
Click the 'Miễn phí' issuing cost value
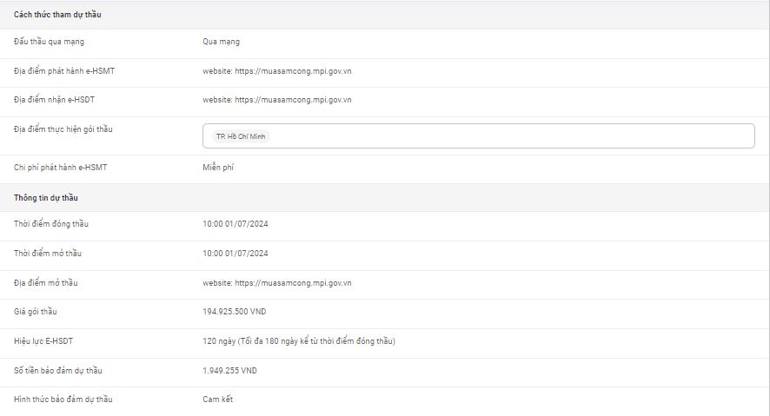click(218, 167)
